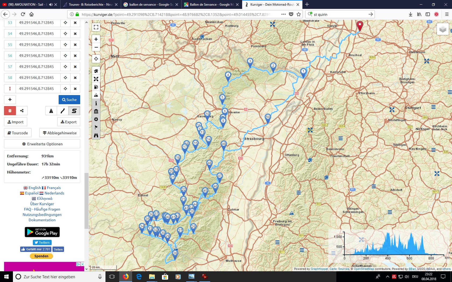Delete route with red trash button
The image size is (452, 282).
tap(10, 111)
